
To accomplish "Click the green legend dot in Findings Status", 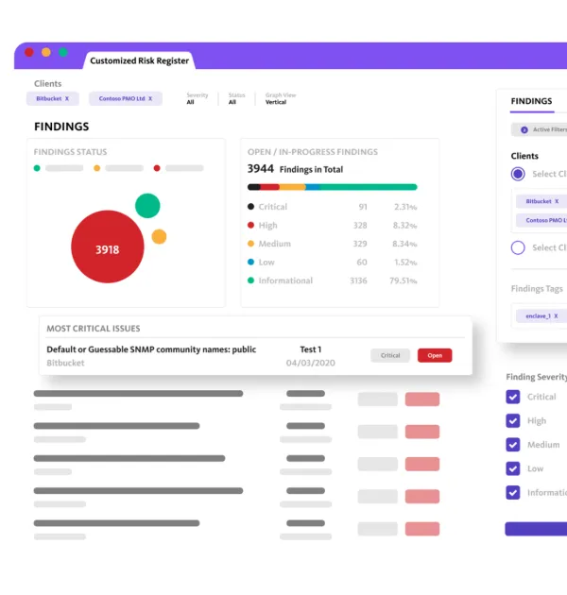I will 37,168.
